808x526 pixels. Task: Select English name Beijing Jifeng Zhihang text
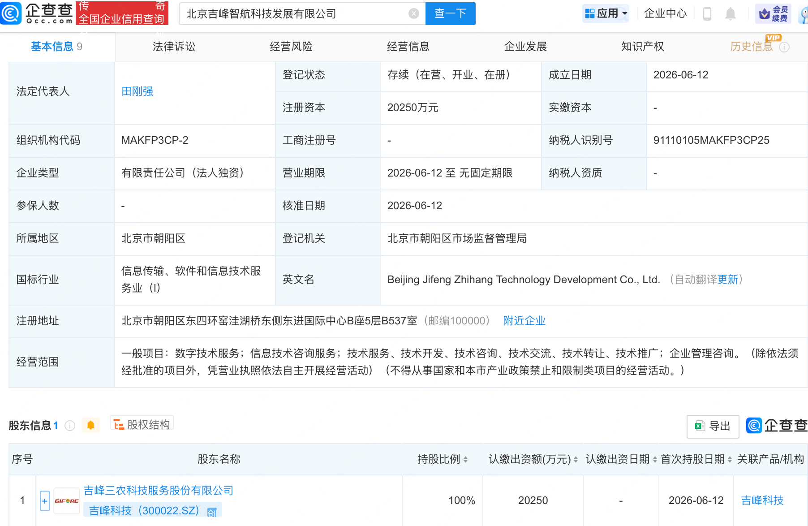(x=524, y=280)
